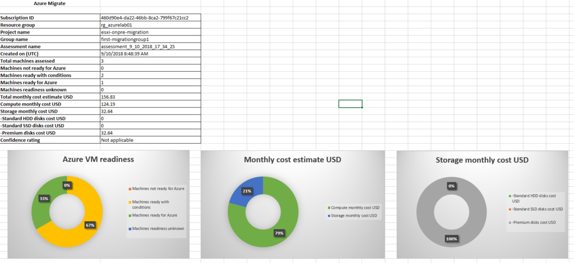This screenshot has width=574, height=263.
Task: Click the Confidence rating label cell
Action: pos(50,140)
